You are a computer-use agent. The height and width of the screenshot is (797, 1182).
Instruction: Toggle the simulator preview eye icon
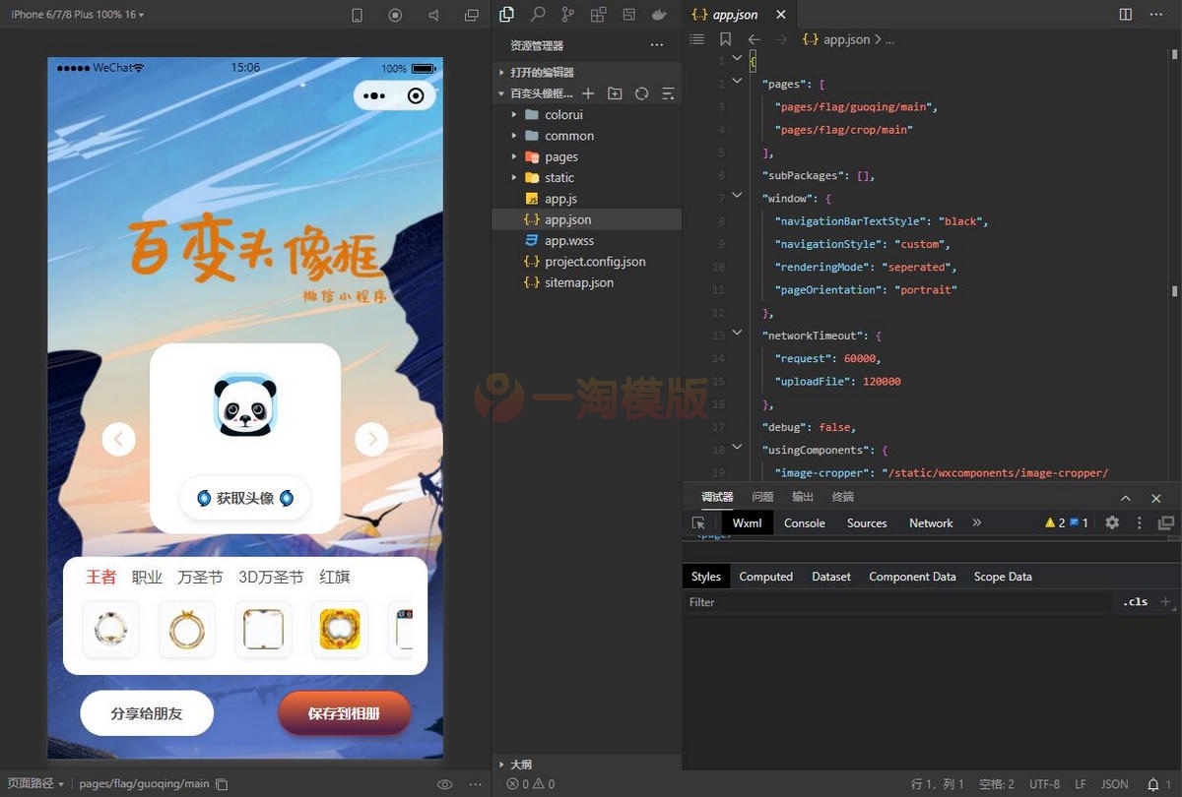445,784
